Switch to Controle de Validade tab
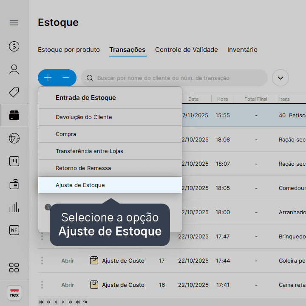Screen dimensions: 306x306 [187, 50]
